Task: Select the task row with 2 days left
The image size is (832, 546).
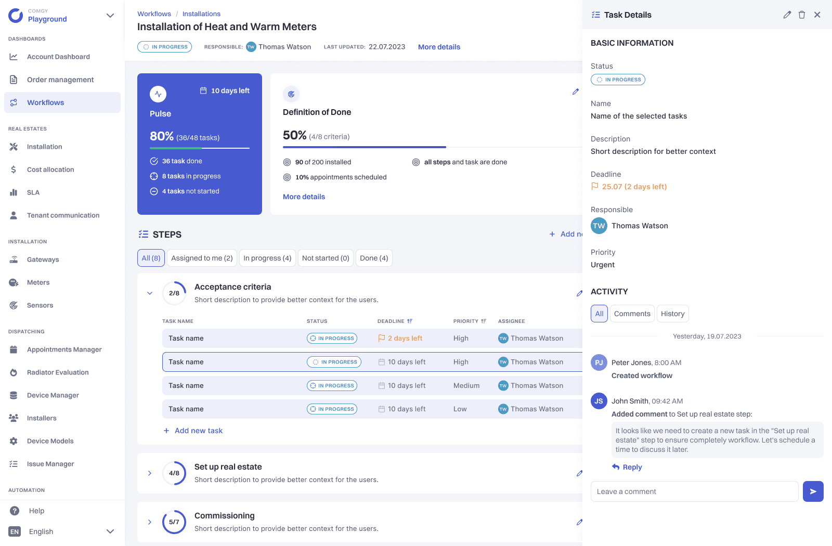Action: 372,338
